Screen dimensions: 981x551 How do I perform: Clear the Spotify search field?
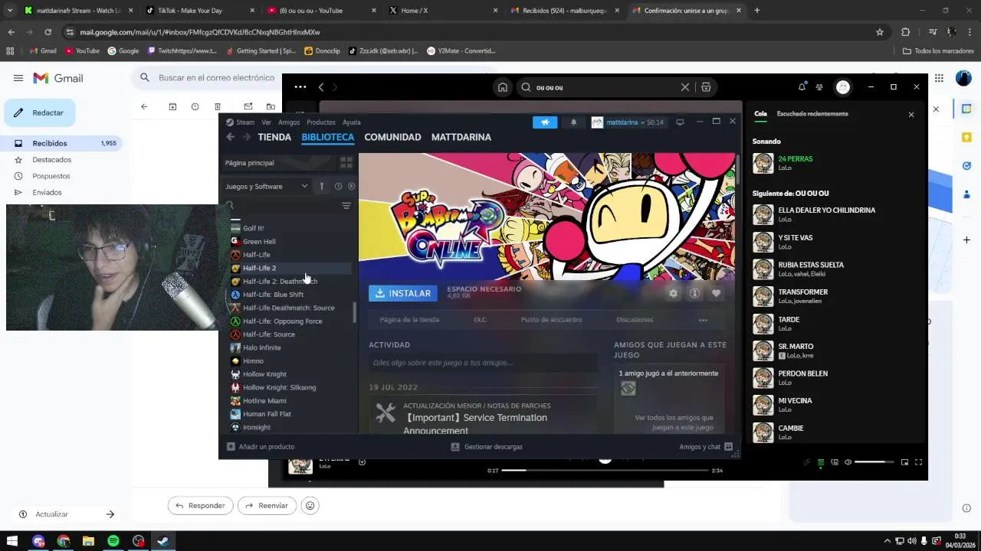click(685, 87)
